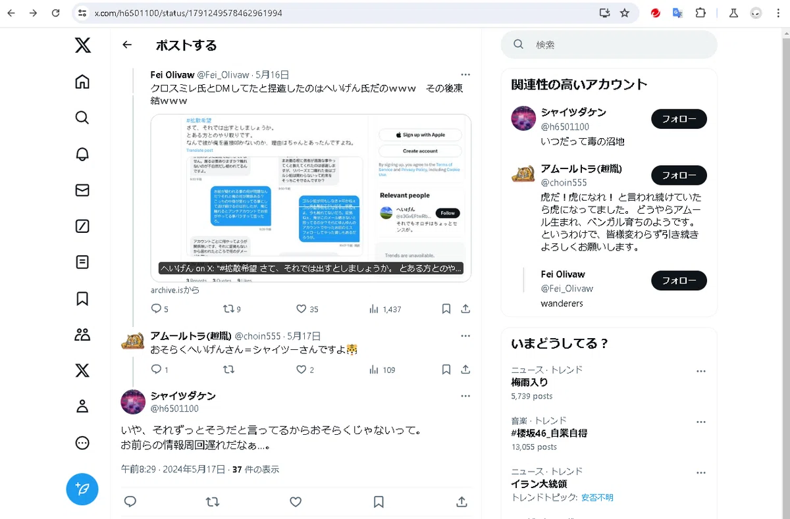Click the 37 件の表示 view count
The image size is (790, 519).
pos(256,470)
